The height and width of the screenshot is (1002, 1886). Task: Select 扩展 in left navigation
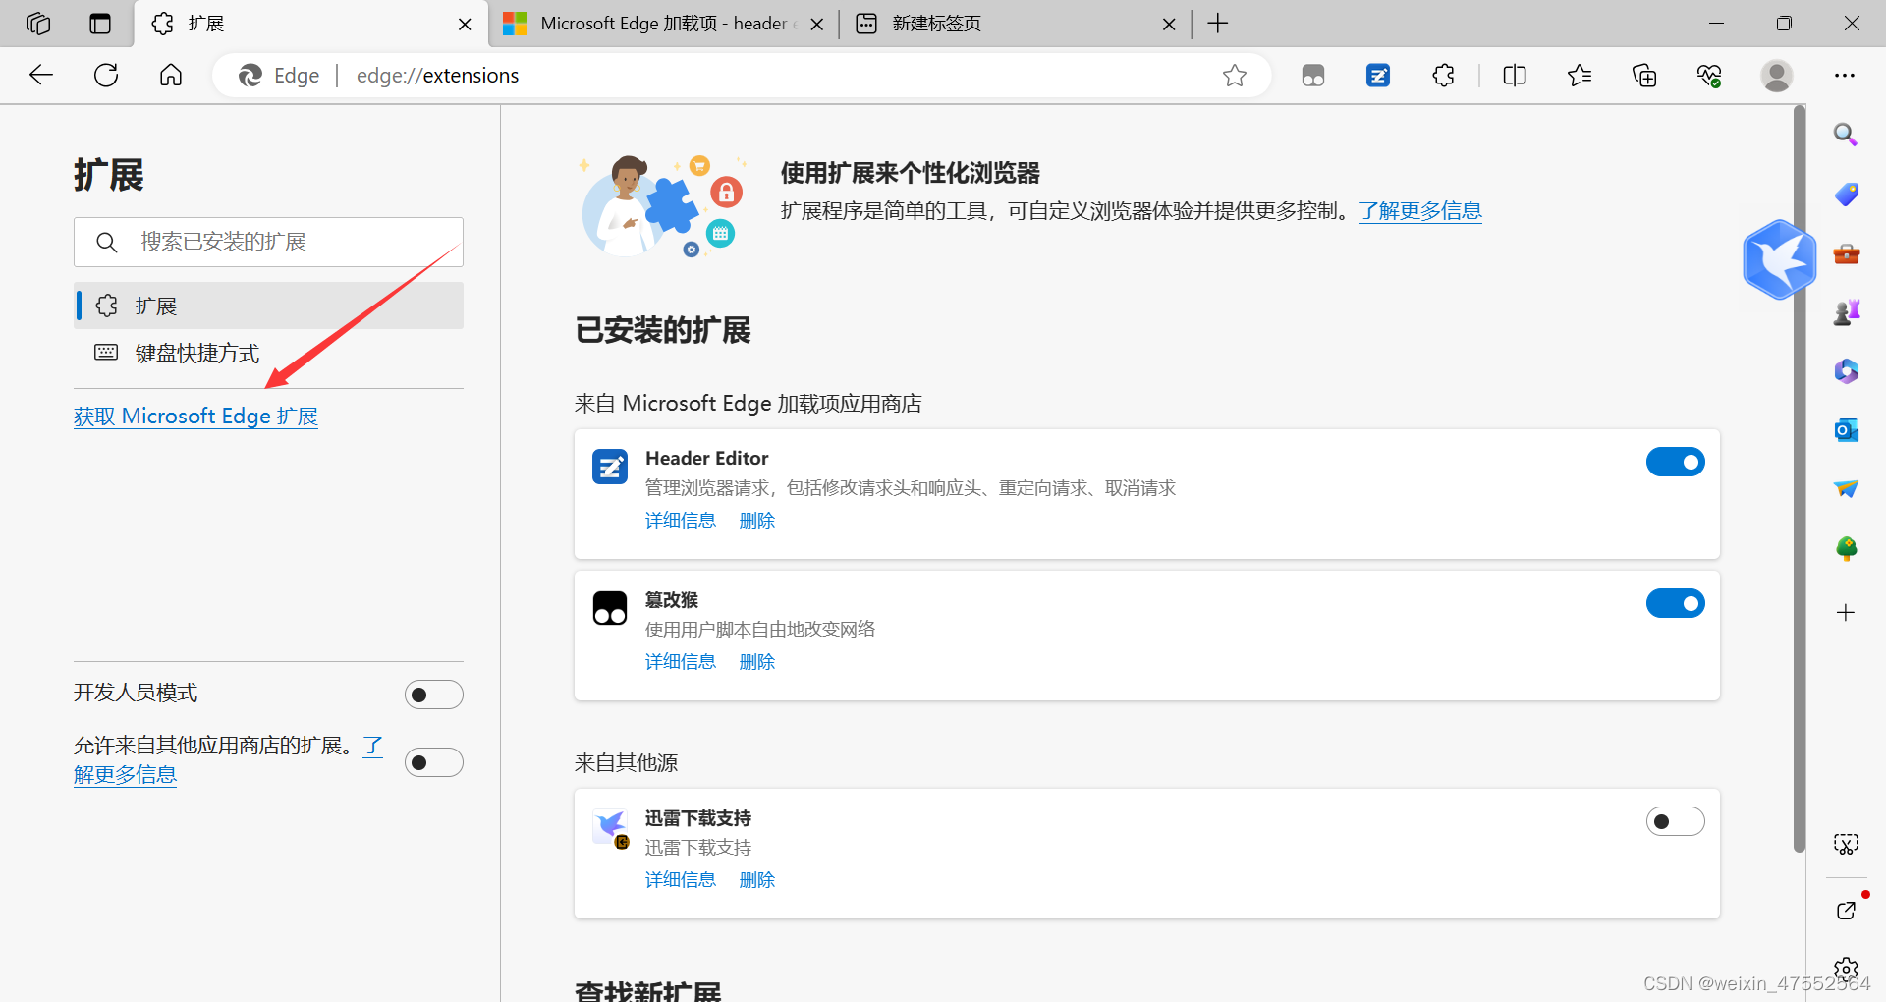point(269,306)
